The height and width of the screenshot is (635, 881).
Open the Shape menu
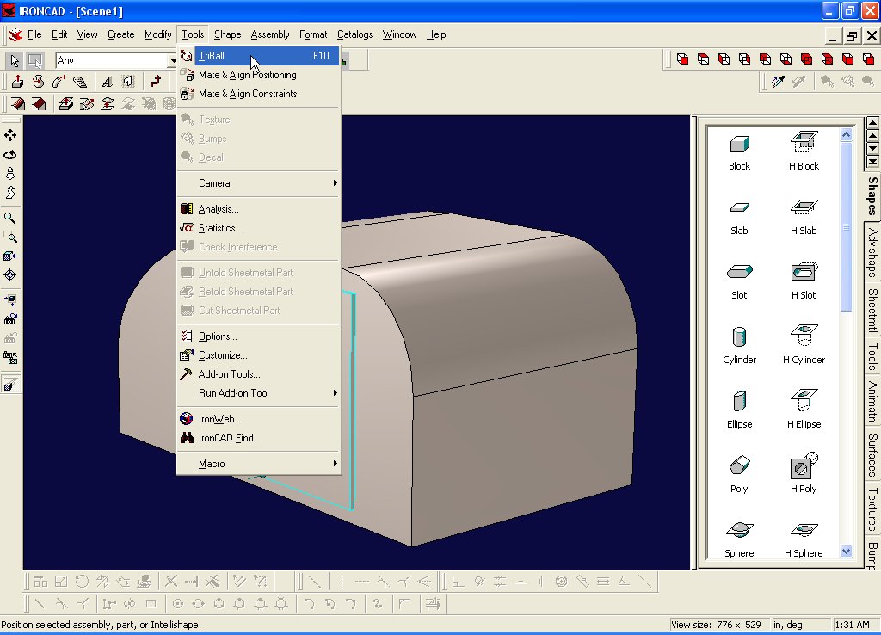[227, 34]
